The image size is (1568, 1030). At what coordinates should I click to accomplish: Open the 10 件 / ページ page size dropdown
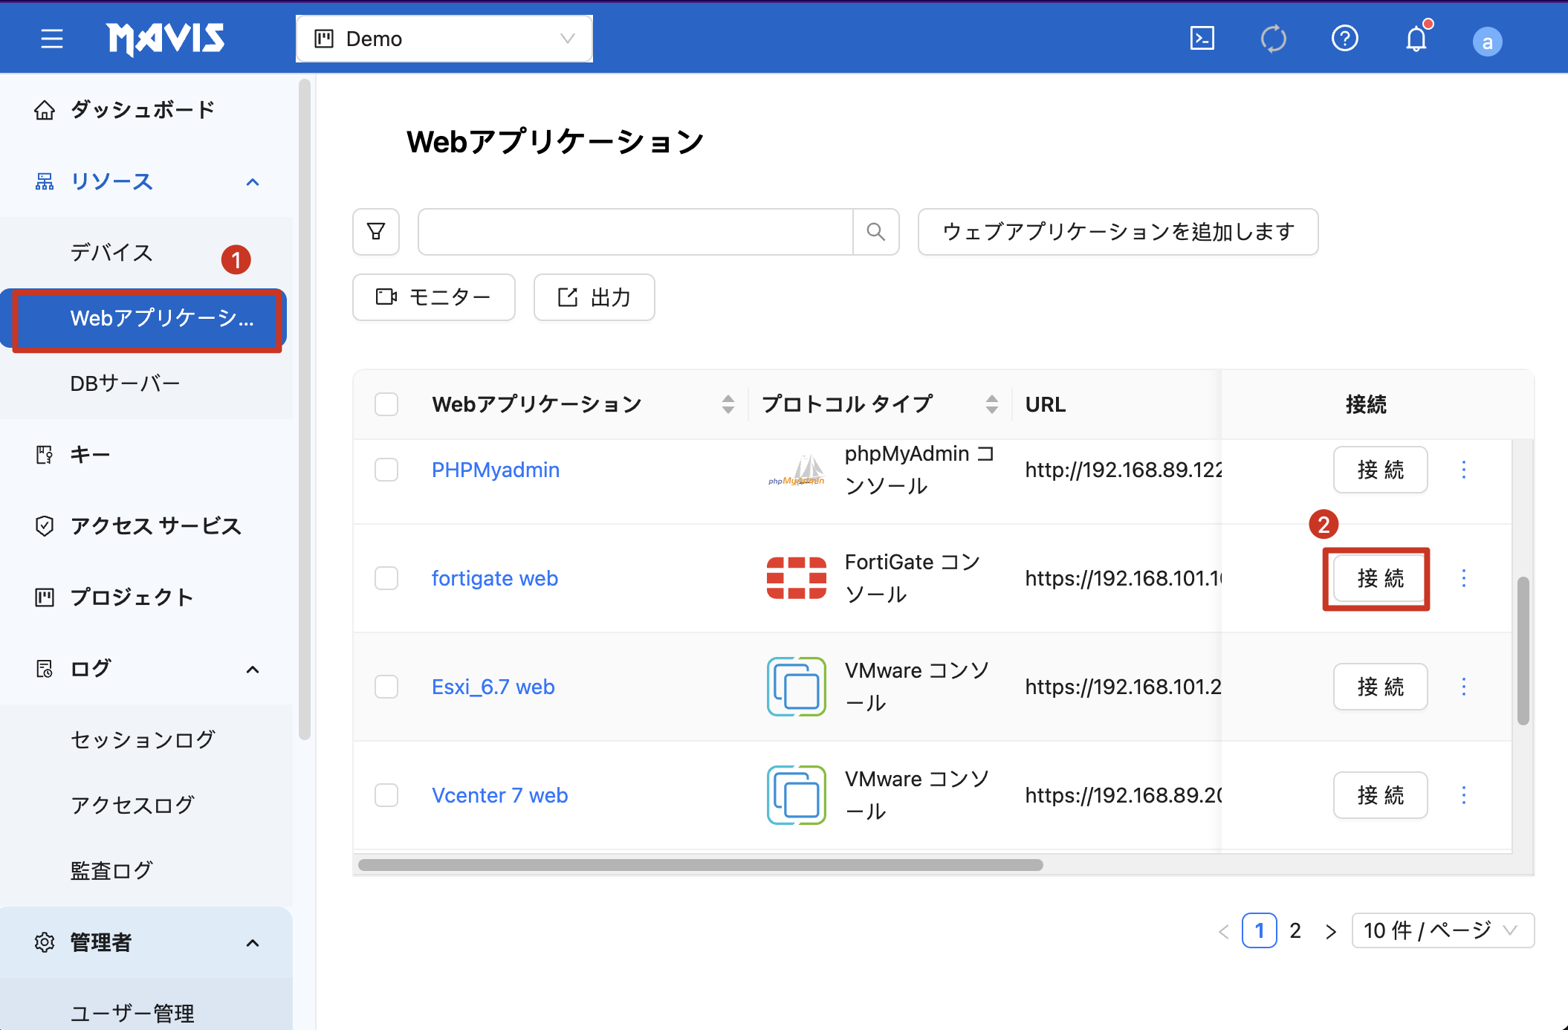tap(1442, 930)
